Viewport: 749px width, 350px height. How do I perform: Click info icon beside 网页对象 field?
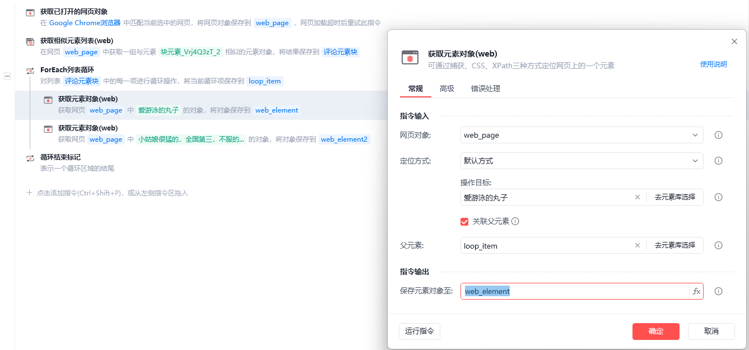(719, 135)
